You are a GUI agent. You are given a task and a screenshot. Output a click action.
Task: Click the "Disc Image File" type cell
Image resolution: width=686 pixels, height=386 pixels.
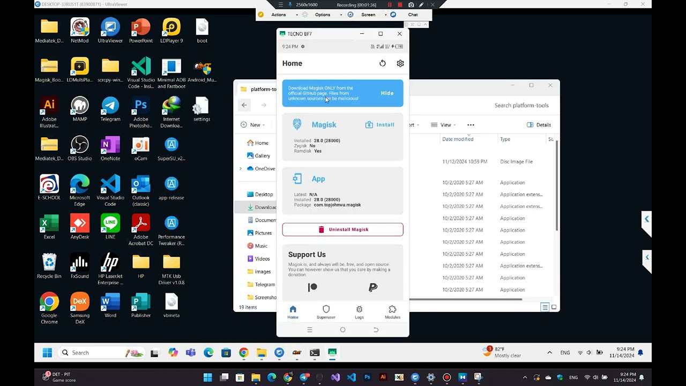[516, 162]
